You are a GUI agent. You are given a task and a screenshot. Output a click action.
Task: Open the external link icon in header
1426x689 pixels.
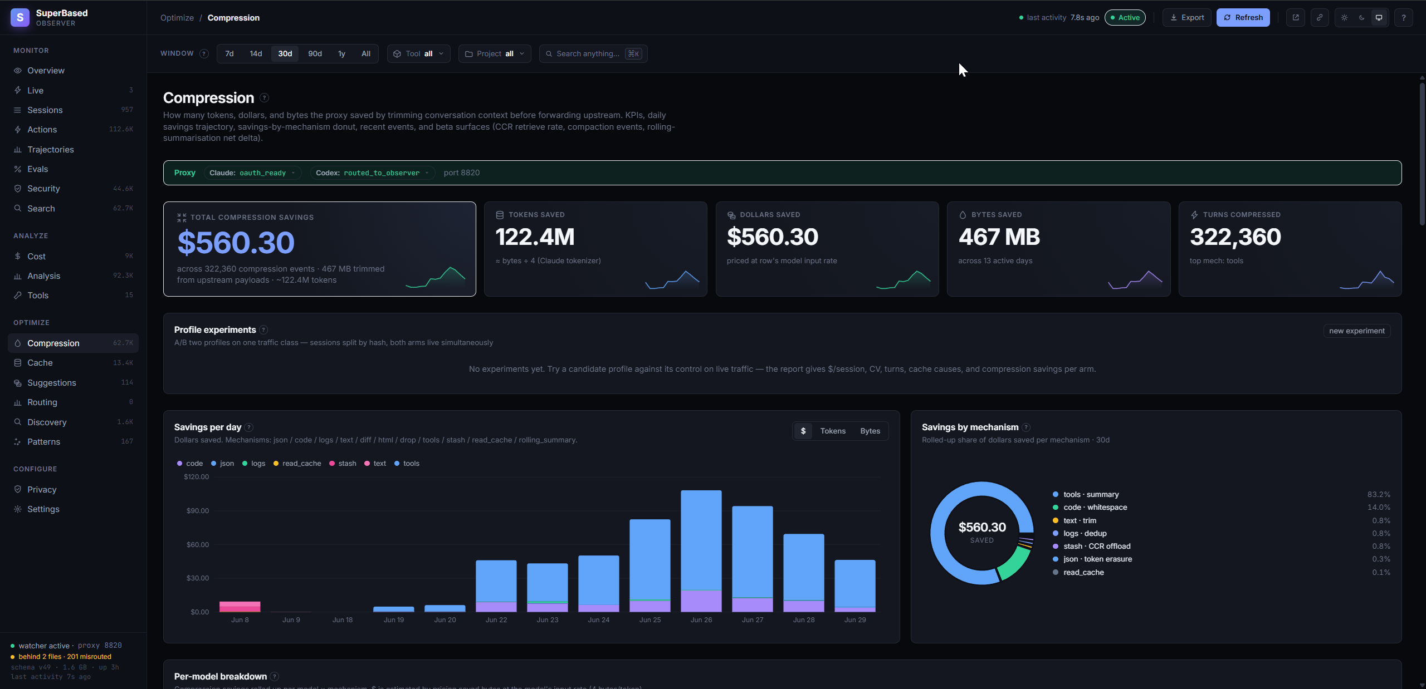[1296, 17]
